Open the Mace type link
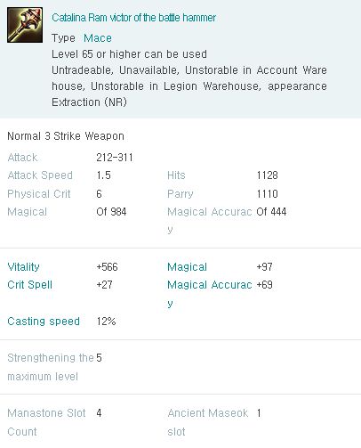Viewport: 361px width, 448px height. coord(98,38)
